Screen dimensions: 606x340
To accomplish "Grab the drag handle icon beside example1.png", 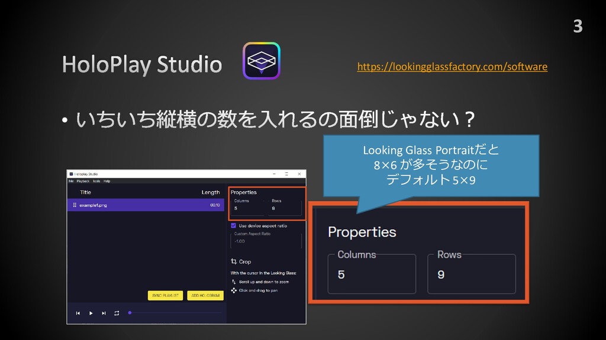I will coord(75,205).
